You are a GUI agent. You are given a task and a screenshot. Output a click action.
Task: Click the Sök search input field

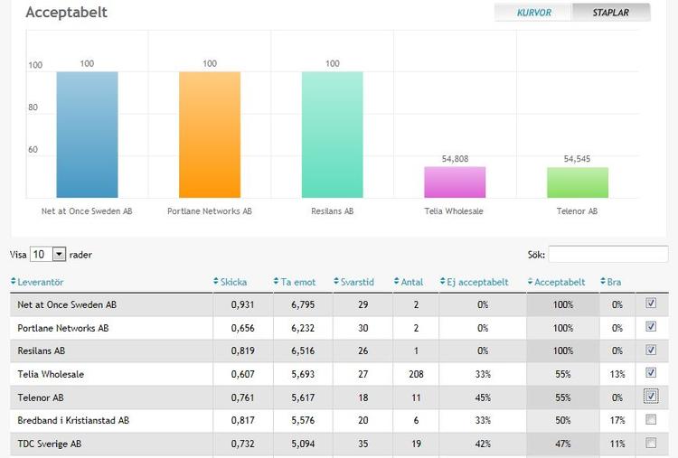coord(608,254)
